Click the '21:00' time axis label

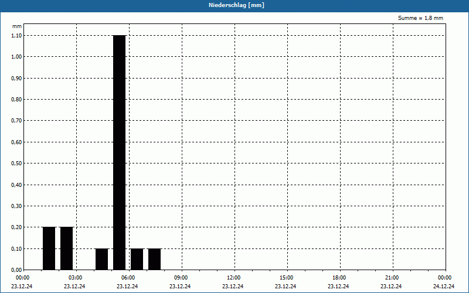392,278
